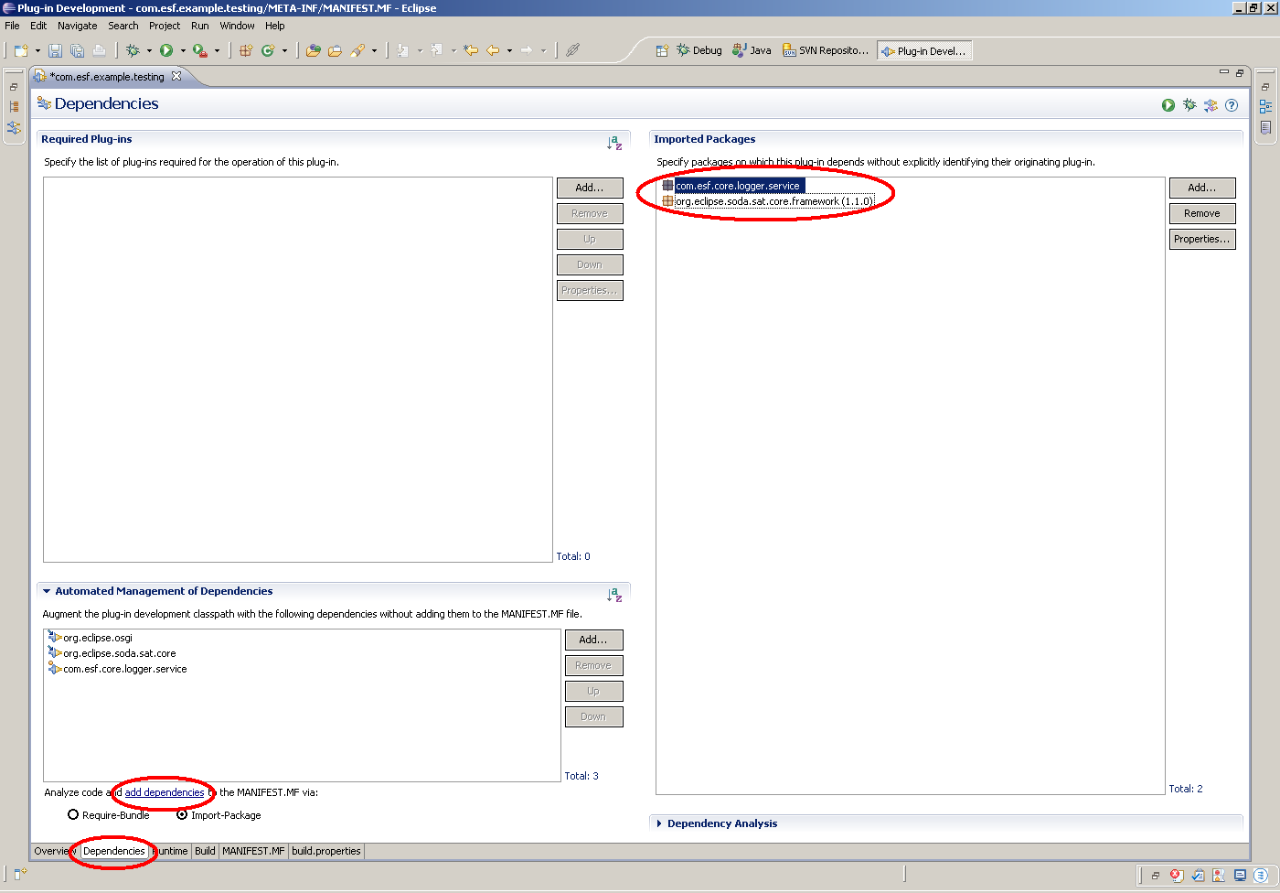Open the Run configurations dropdown arrow
This screenshot has width=1280, height=893.
click(x=183, y=50)
